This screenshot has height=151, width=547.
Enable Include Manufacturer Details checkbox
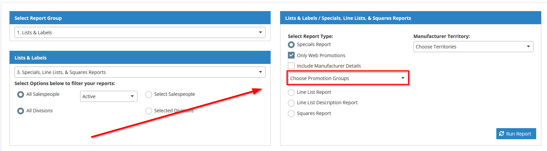click(291, 66)
